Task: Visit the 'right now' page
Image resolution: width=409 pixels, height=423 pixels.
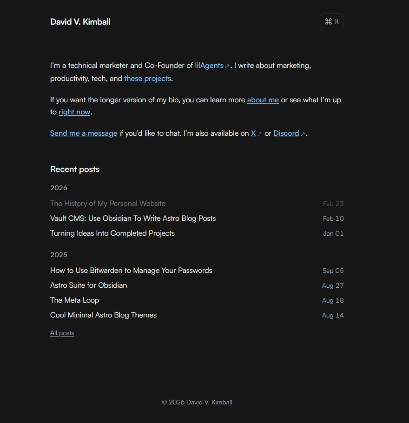Action: 74,112
